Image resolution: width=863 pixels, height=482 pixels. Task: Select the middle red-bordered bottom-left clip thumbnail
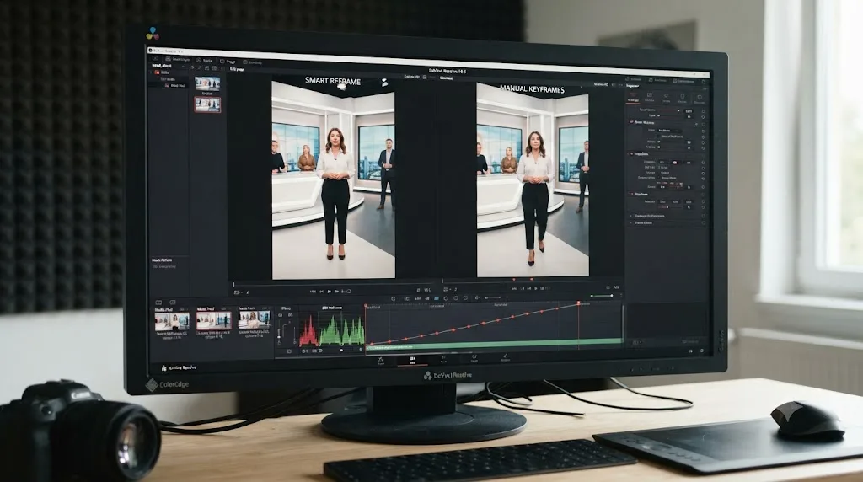(213, 320)
